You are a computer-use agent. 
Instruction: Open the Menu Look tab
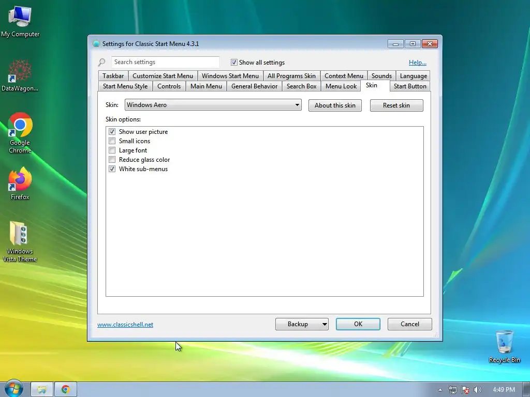coord(341,86)
